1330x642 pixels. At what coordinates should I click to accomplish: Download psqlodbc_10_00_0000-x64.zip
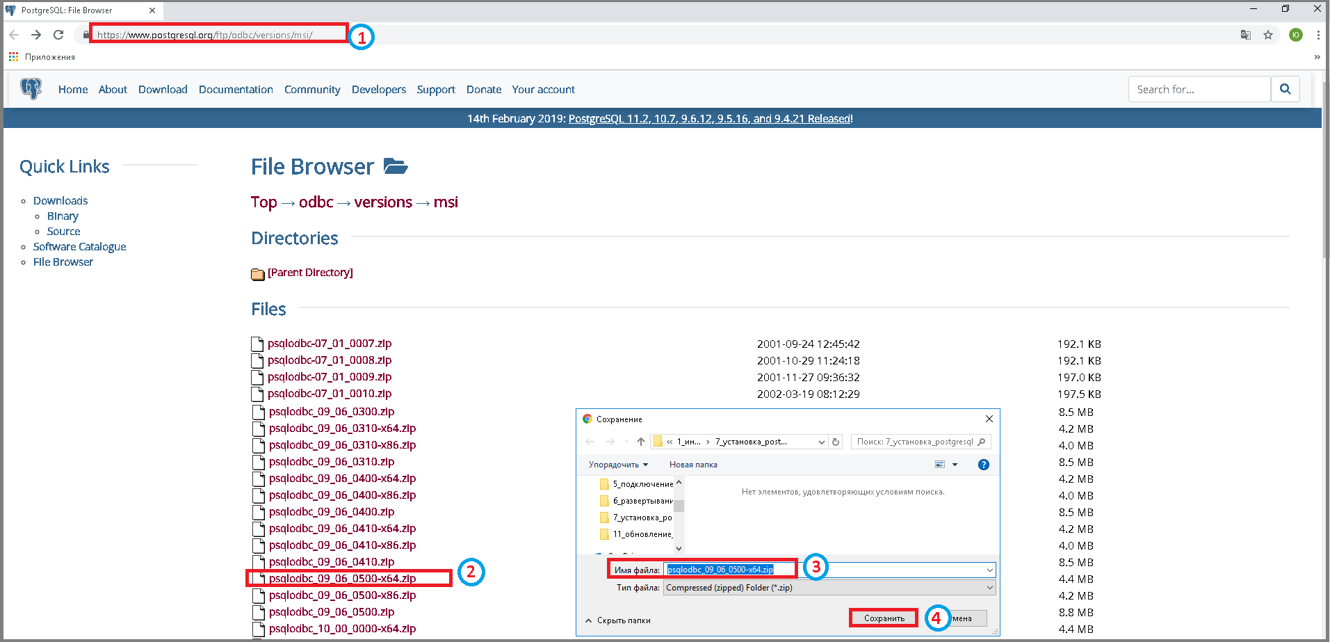coord(342,629)
